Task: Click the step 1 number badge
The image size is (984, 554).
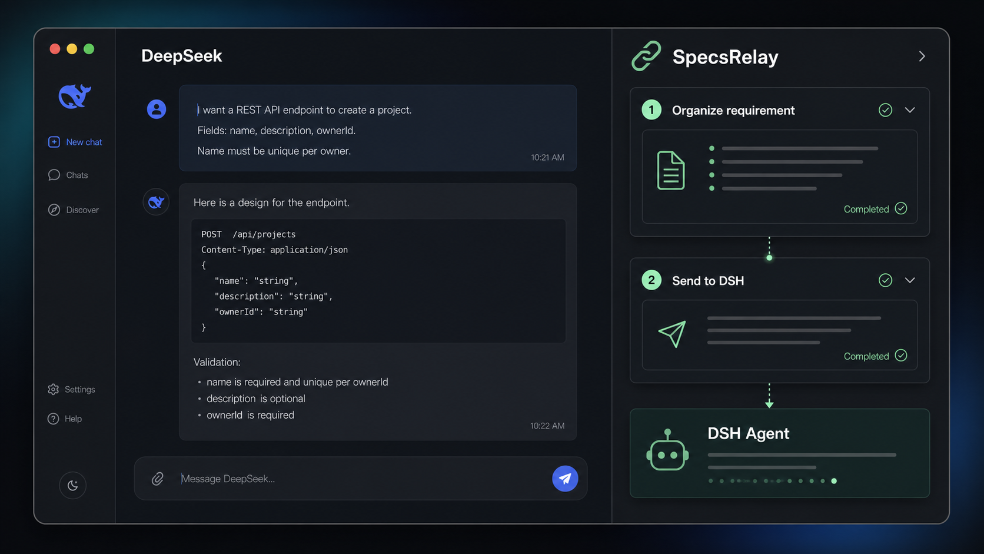Action: pyautogui.click(x=651, y=110)
